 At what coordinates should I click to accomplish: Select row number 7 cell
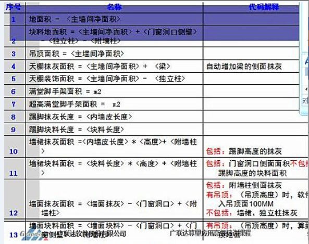pyautogui.click(x=15, y=104)
